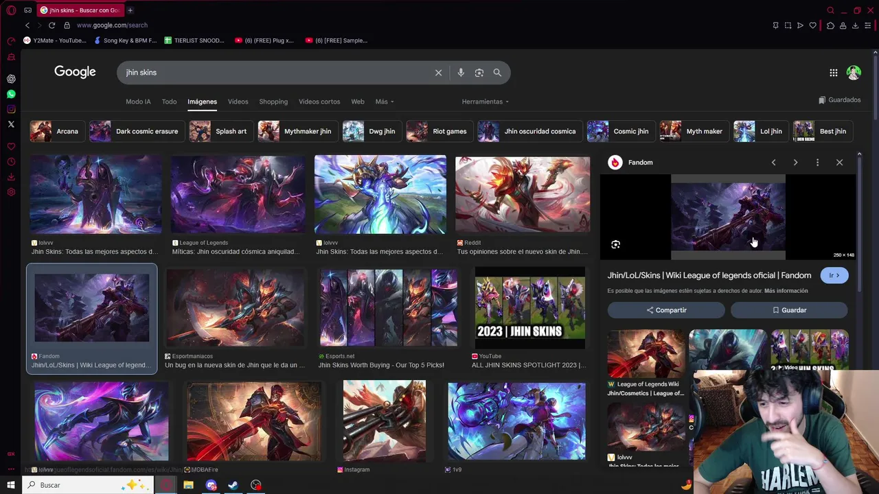Show previous image in preview panel

point(773,163)
